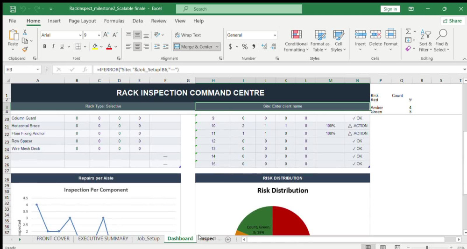
Task: Switch to the Formulas ribbon tab
Action: click(x=114, y=21)
